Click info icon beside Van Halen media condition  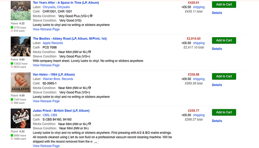click(x=90, y=88)
